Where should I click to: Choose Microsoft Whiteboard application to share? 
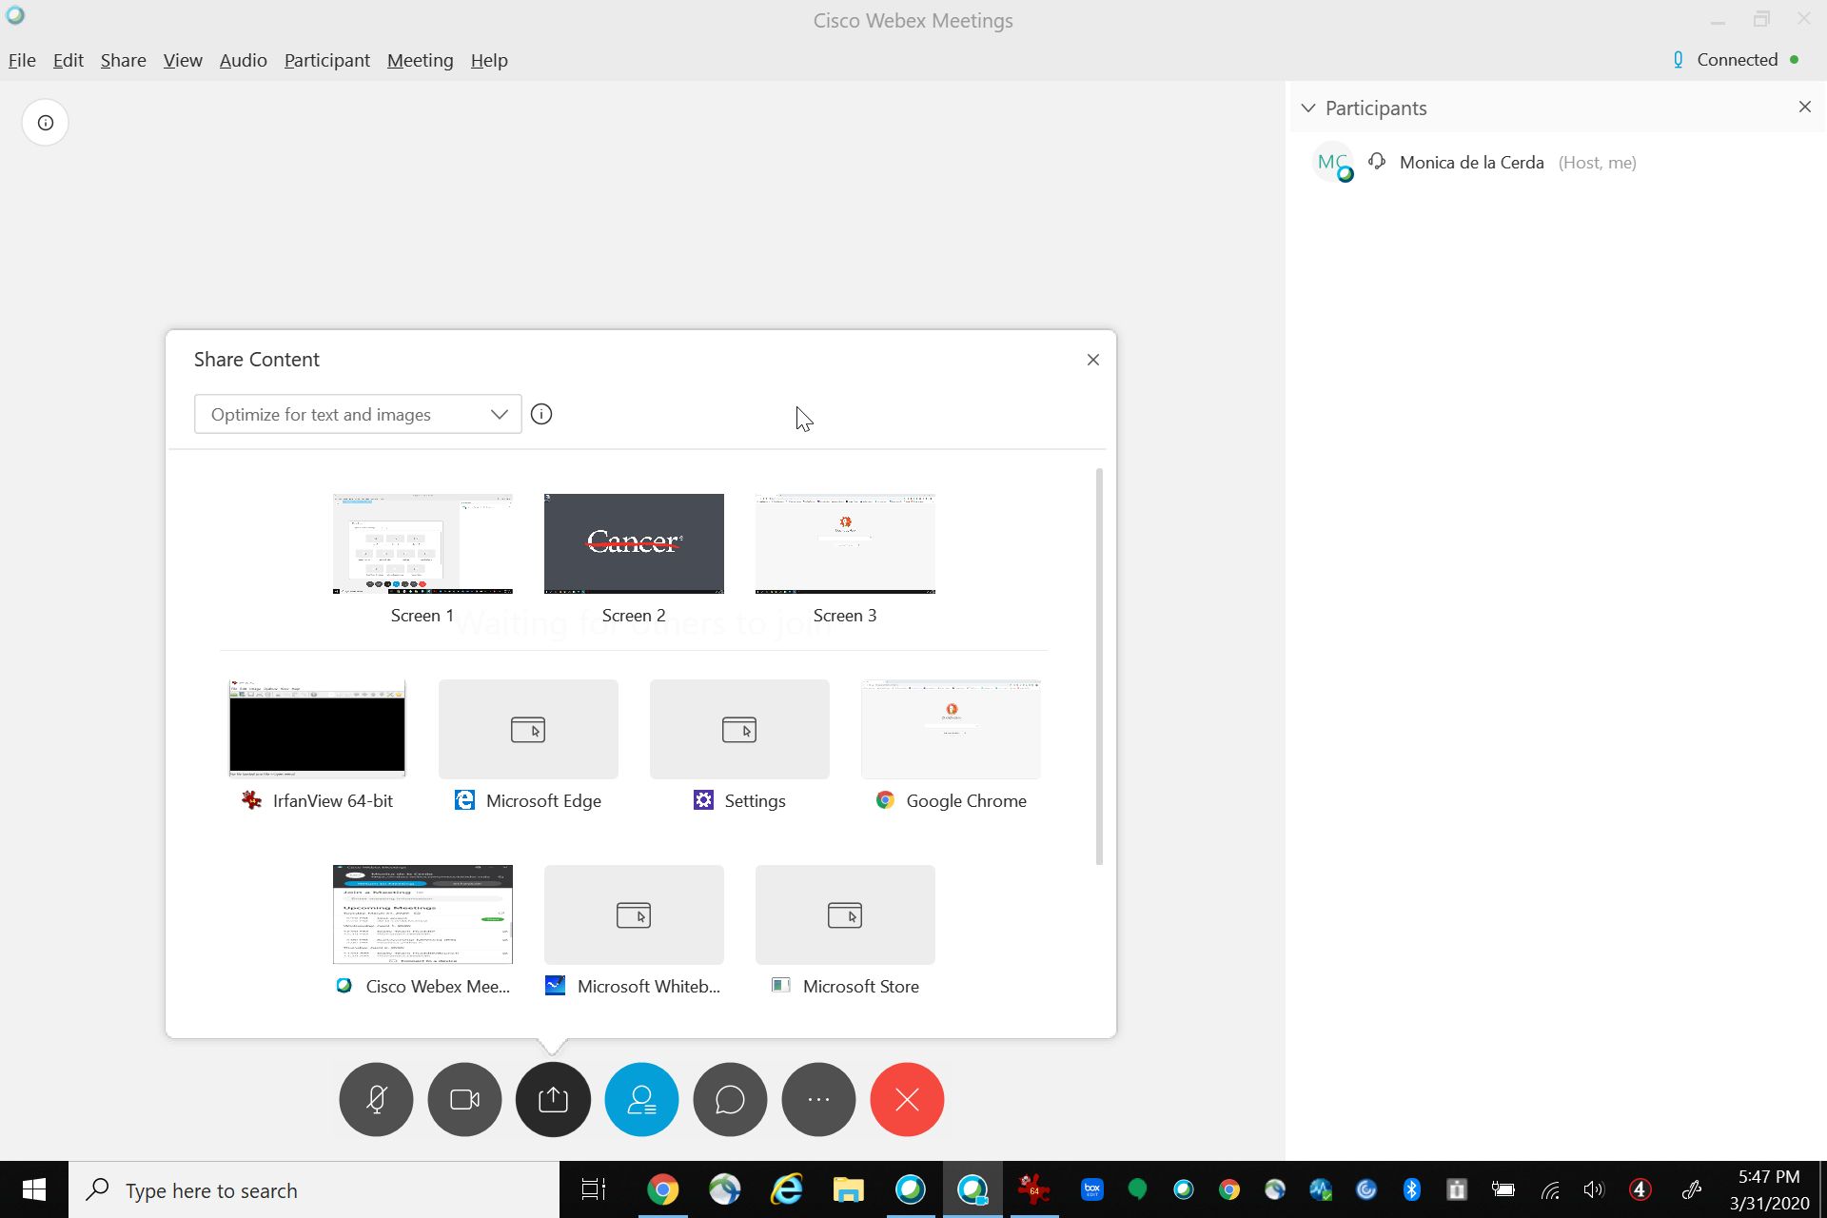[x=634, y=915]
